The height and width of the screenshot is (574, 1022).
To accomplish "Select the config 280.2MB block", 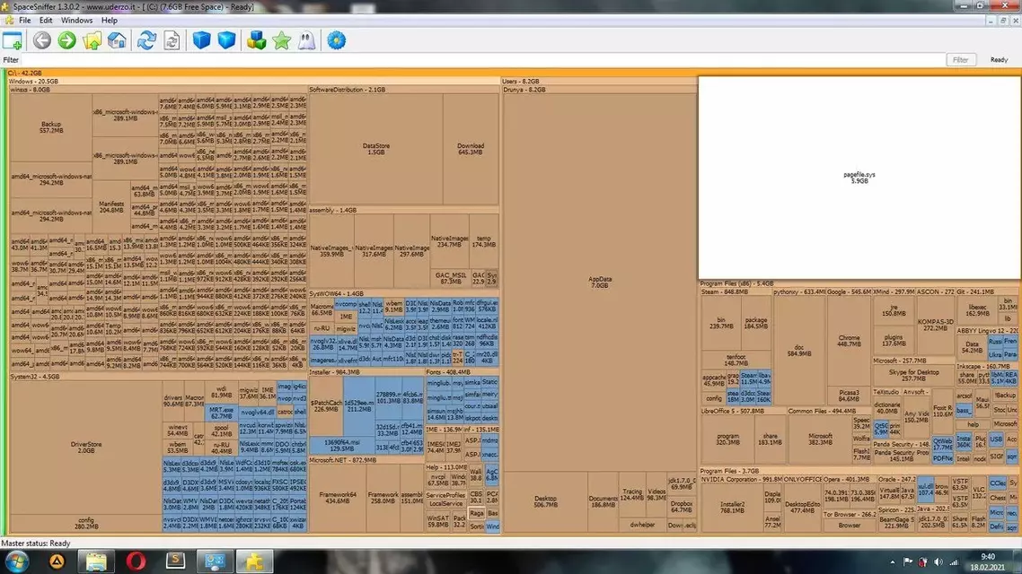I will pos(86,523).
